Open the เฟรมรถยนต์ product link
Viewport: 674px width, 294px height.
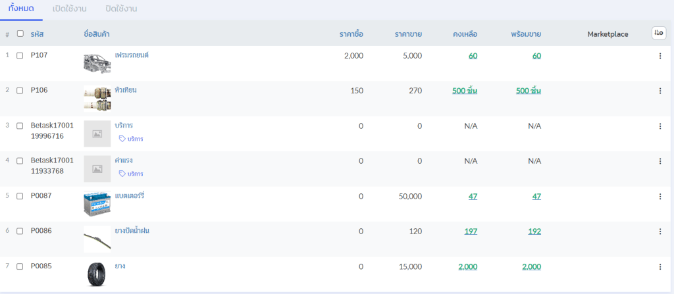pos(132,55)
